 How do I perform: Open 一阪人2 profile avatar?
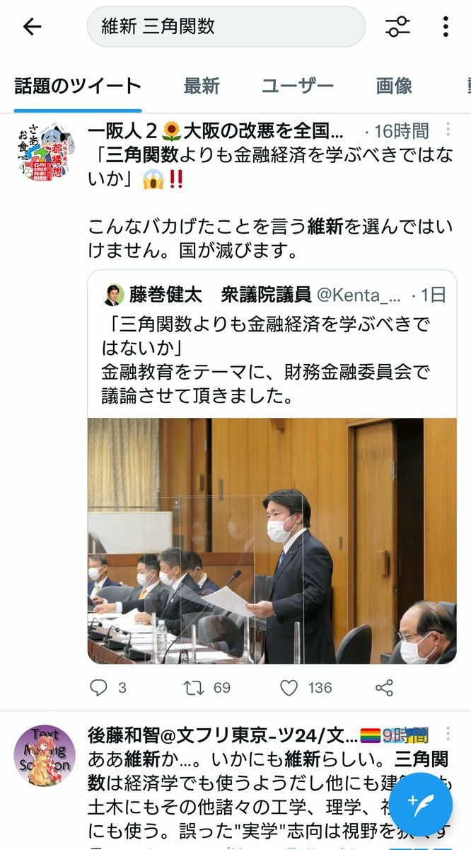point(45,154)
